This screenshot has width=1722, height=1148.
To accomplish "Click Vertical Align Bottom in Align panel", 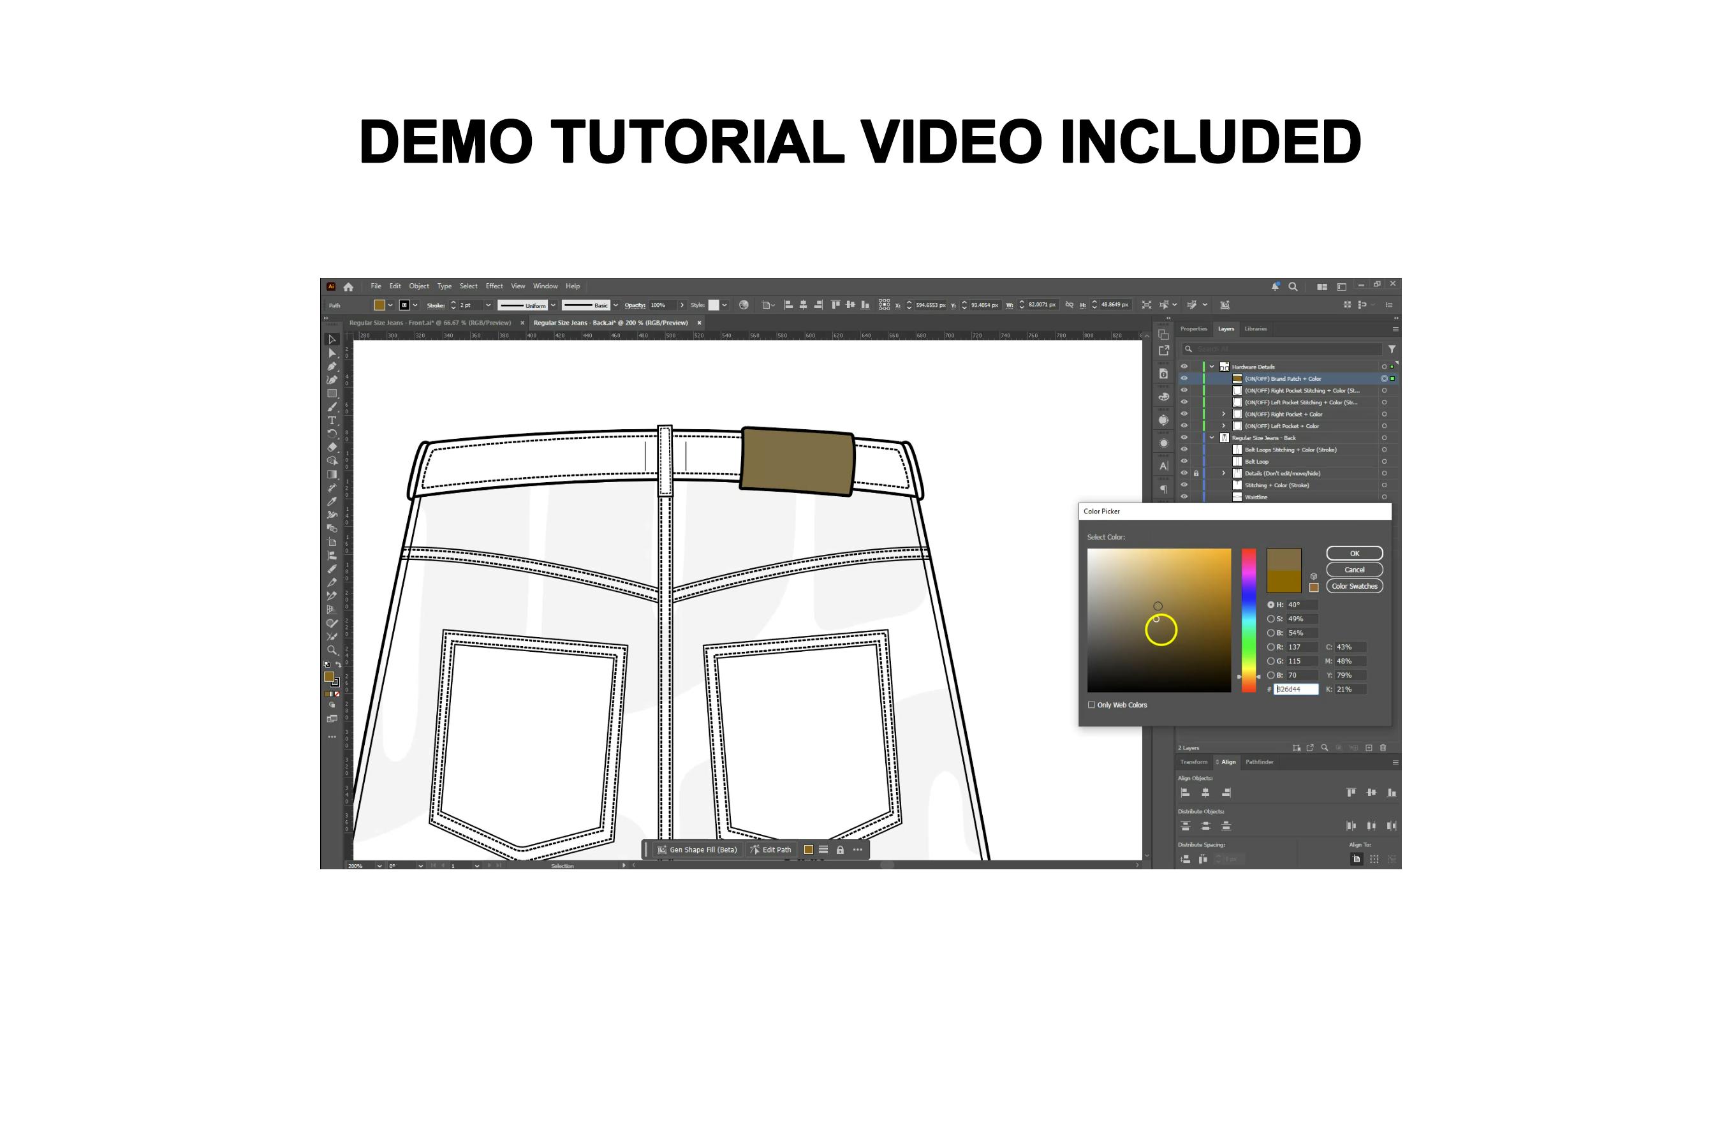I will [1392, 792].
